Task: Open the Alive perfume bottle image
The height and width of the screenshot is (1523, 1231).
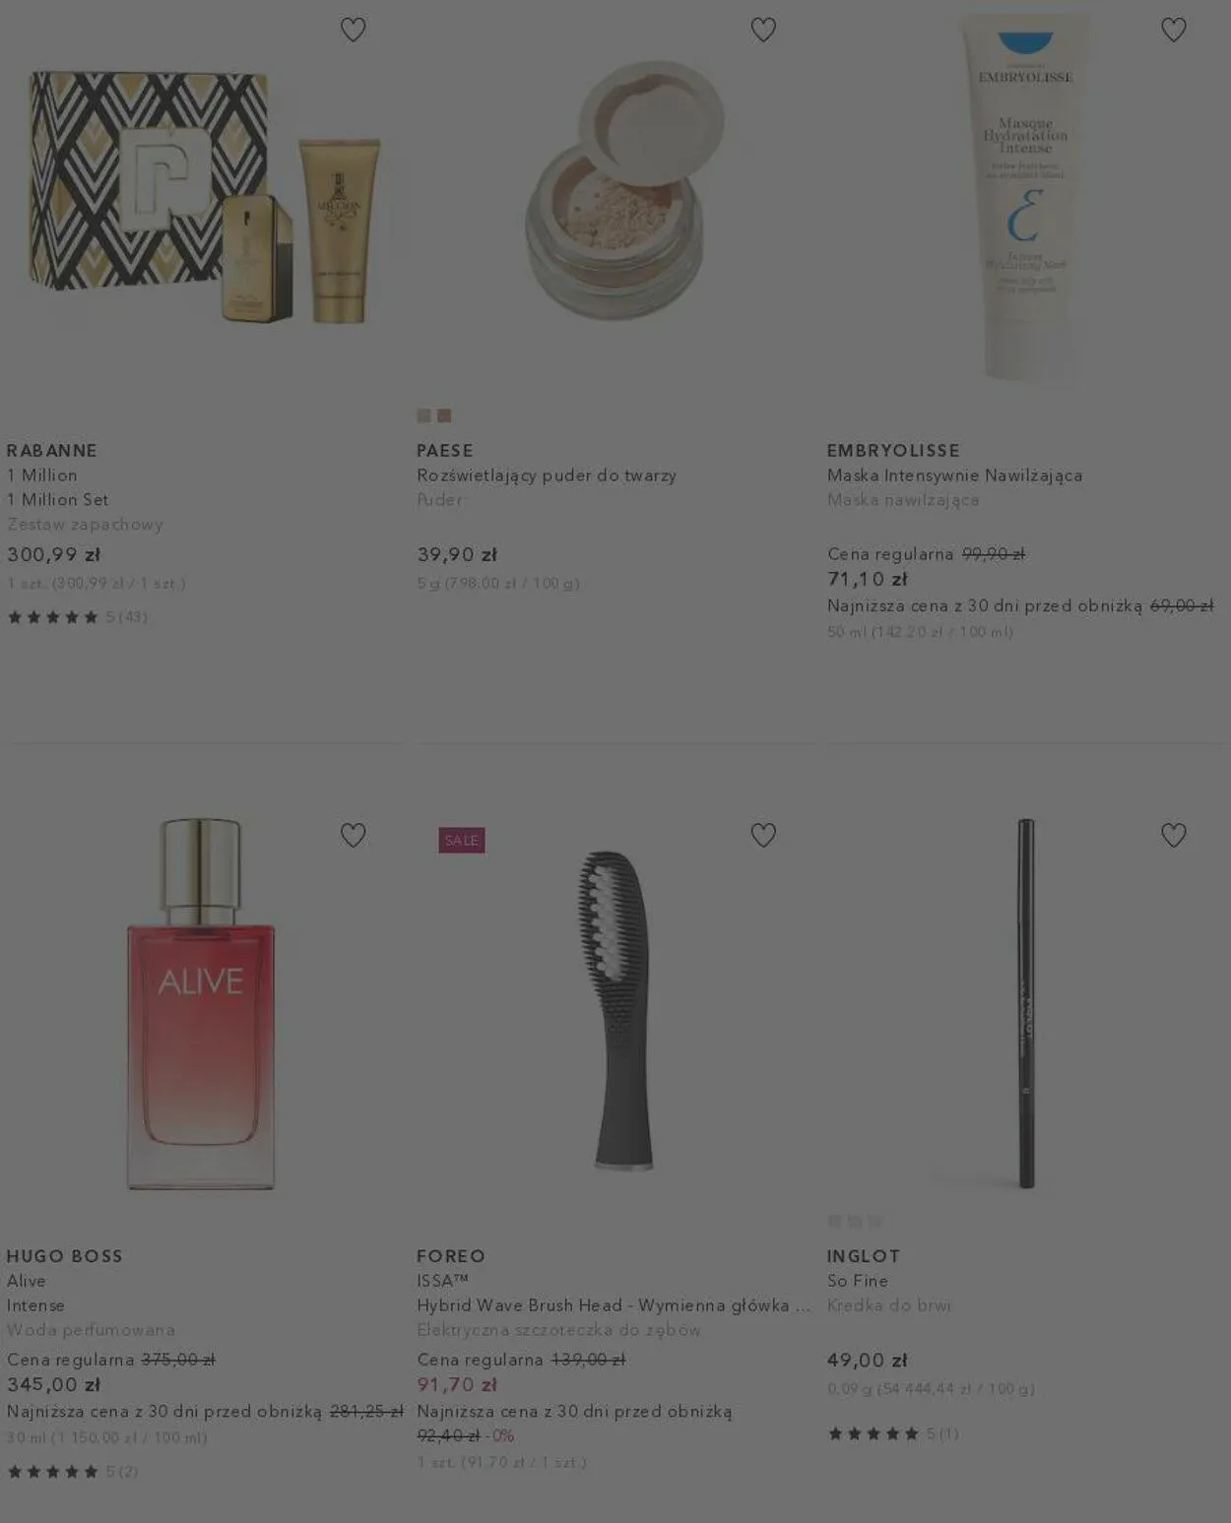Action: pos(201,1003)
